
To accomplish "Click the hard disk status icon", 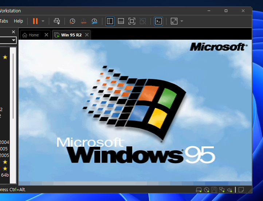I will tap(199, 190).
